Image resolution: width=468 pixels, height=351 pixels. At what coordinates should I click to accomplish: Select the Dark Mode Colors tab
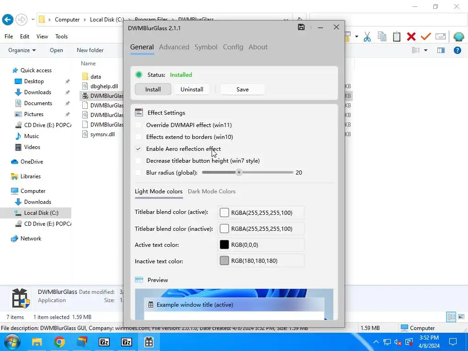[212, 191]
